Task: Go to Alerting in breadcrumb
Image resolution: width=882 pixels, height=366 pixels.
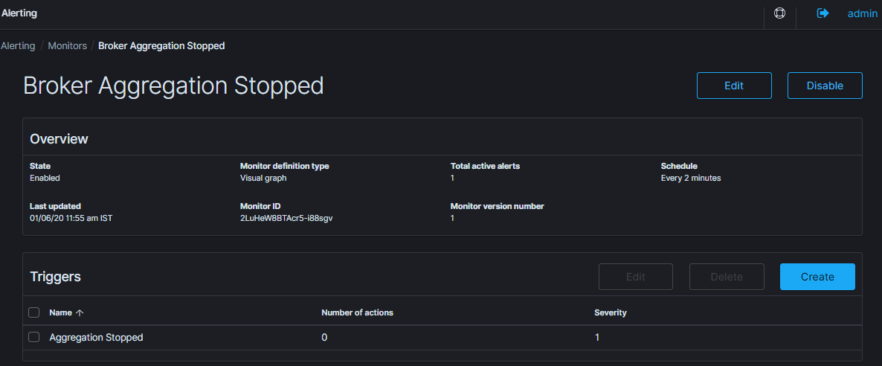Action: click(18, 45)
